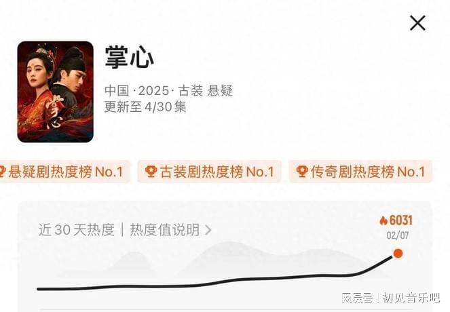Click the trophy icon on 悬疑剧热度榜
This screenshot has width=450, height=312.
pos(2,172)
